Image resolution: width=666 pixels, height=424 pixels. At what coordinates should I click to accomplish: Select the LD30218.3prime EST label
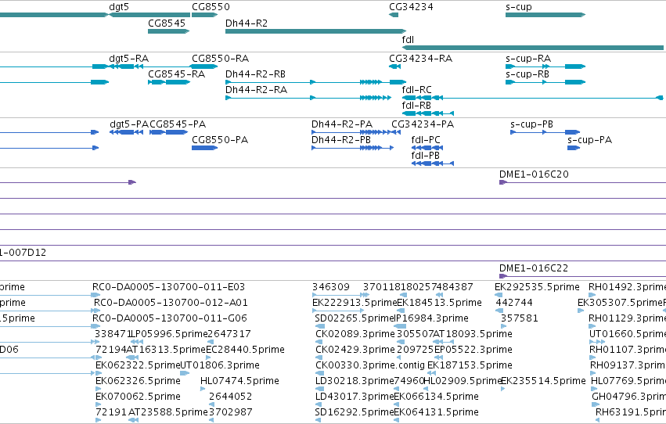355,381
